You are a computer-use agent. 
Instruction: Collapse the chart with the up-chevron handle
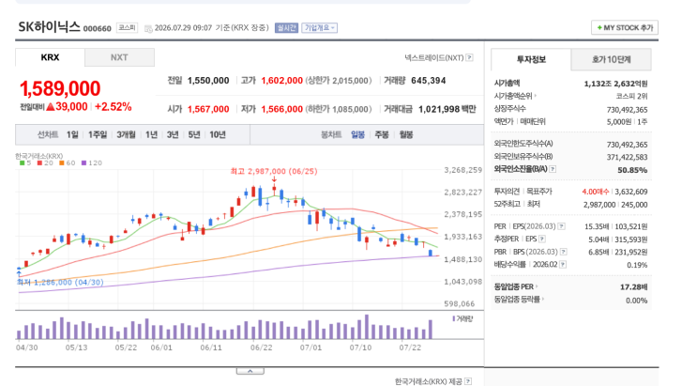coord(250,371)
